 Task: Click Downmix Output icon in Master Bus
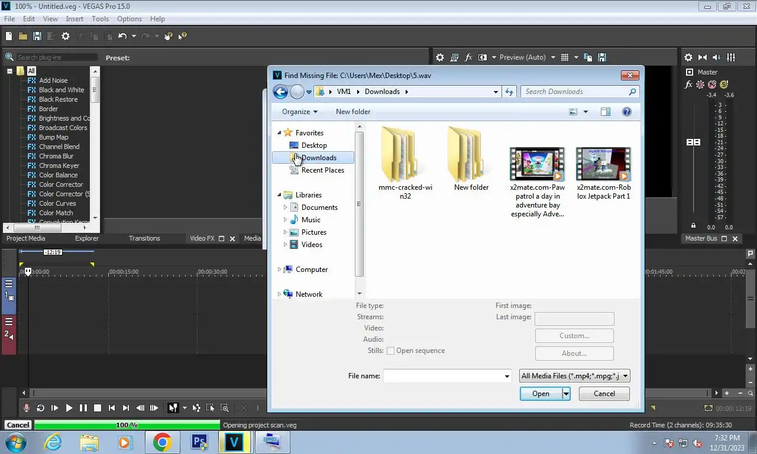(703, 57)
